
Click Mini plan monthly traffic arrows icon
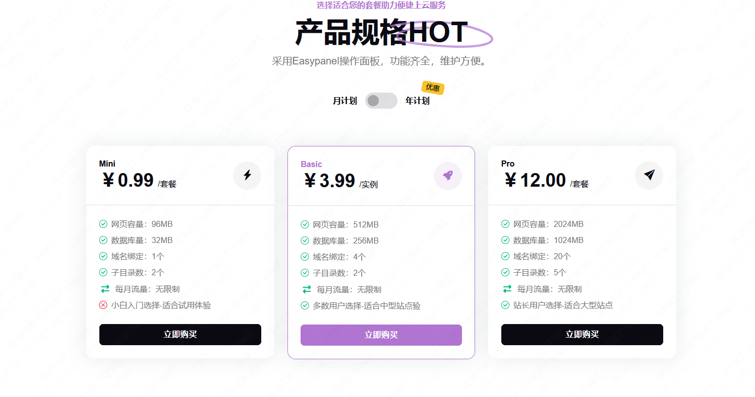point(105,289)
